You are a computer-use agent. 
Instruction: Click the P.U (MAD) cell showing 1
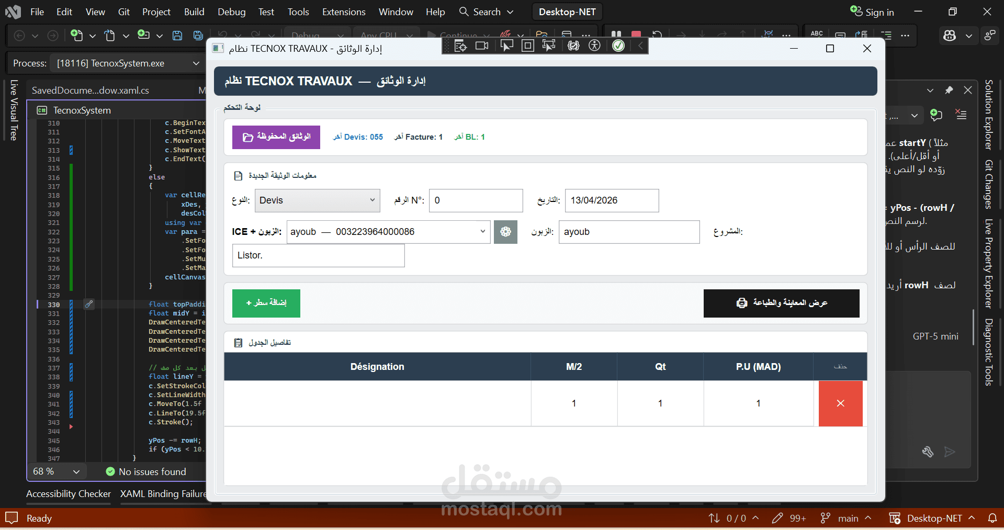(x=758, y=403)
